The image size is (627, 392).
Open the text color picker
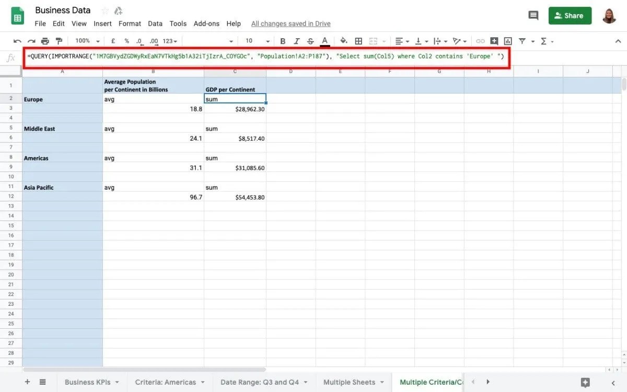point(324,41)
